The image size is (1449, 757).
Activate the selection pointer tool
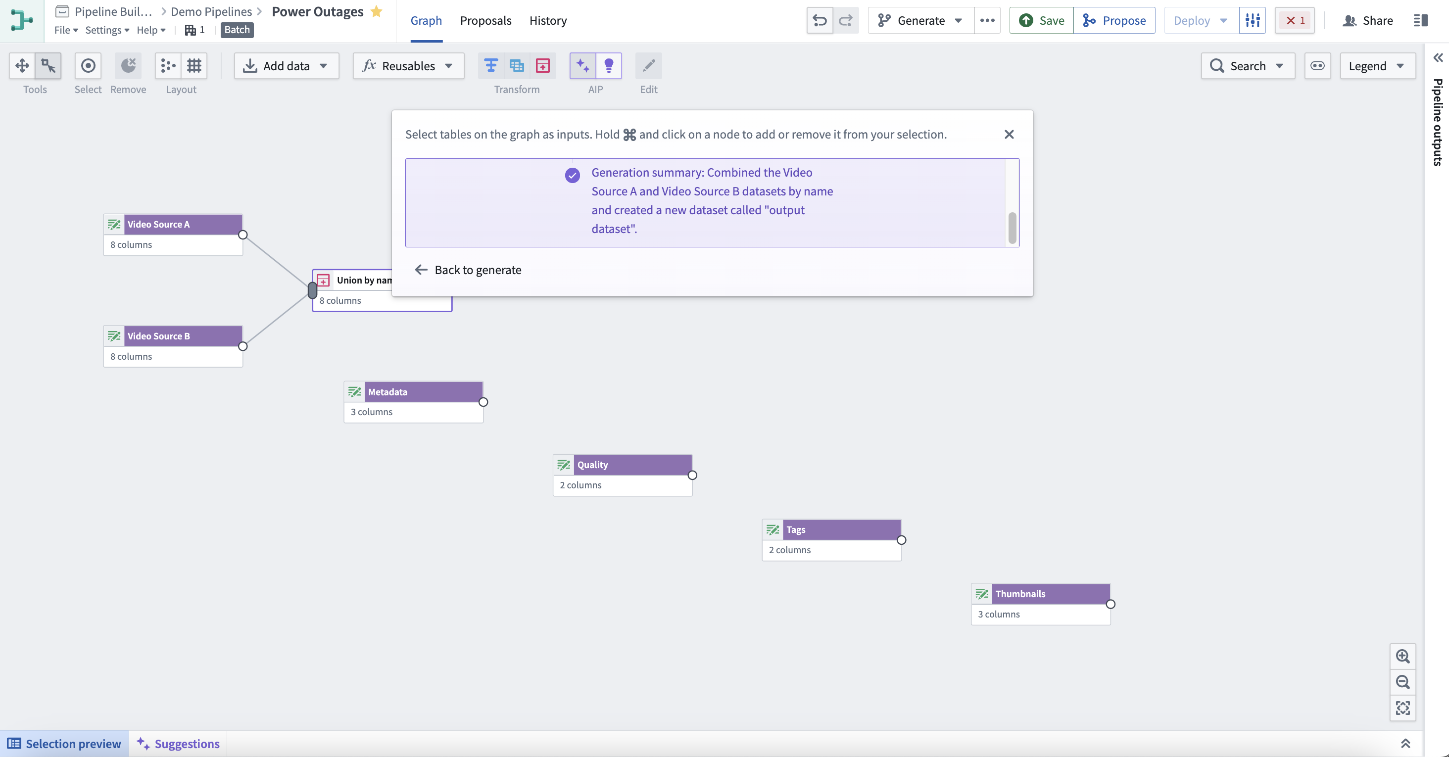pos(48,66)
